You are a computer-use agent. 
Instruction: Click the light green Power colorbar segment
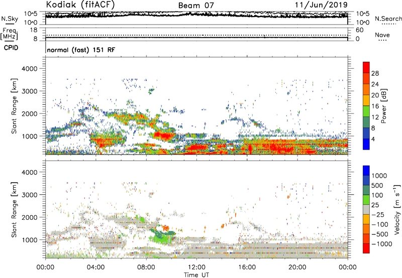366,111
